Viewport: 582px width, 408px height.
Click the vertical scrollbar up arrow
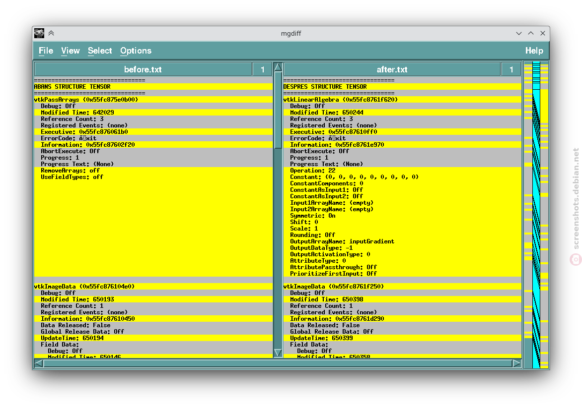point(278,67)
